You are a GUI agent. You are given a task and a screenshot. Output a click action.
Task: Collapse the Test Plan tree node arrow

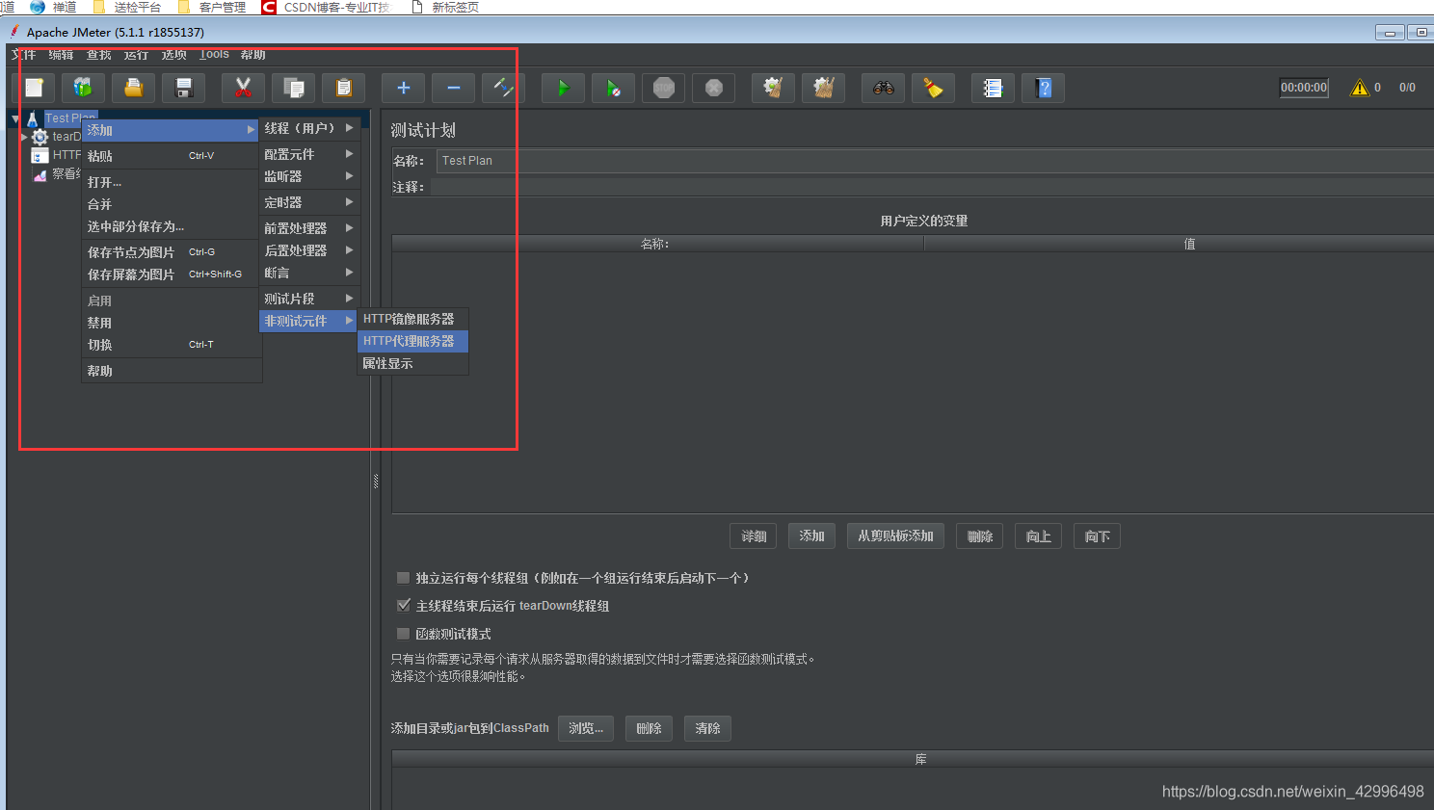pyautogui.click(x=15, y=118)
